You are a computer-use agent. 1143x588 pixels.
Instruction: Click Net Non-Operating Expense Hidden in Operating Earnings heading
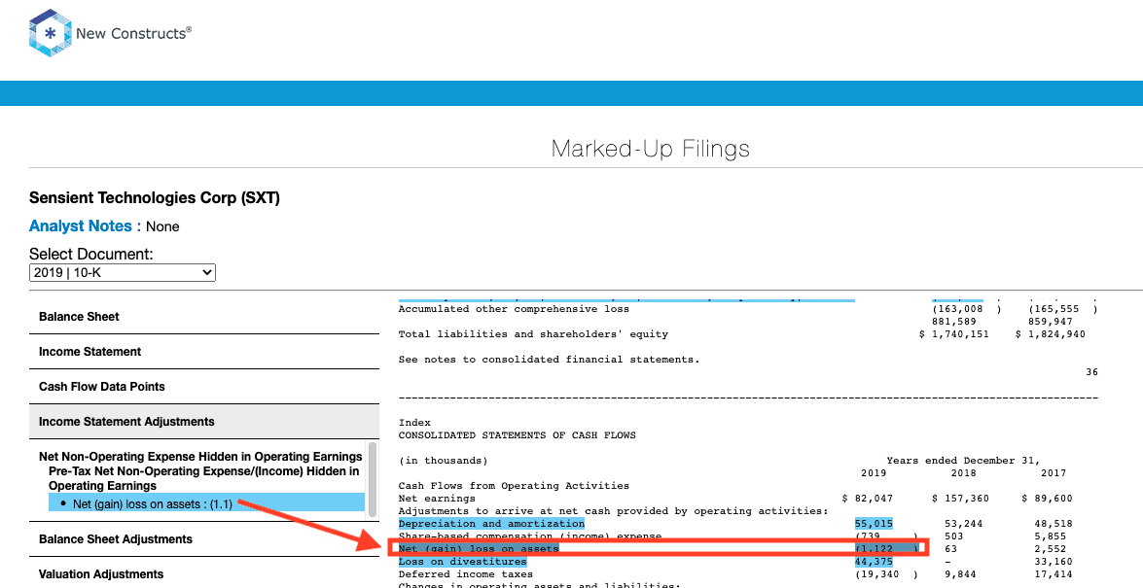click(x=200, y=457)
